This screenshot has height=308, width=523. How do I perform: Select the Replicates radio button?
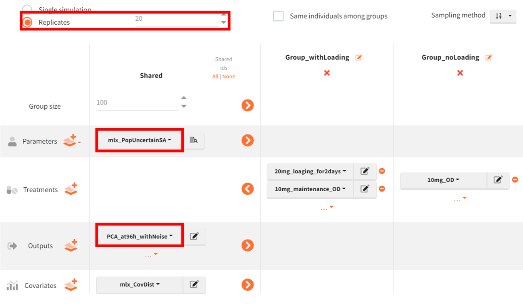[27, 22]
